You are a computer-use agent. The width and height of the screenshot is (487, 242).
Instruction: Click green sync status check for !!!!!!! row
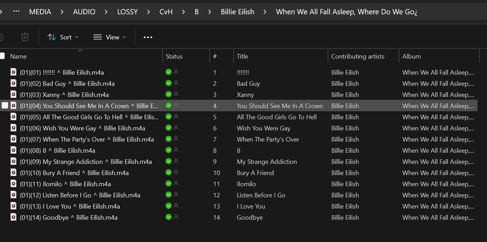click(x=169, y=72)
